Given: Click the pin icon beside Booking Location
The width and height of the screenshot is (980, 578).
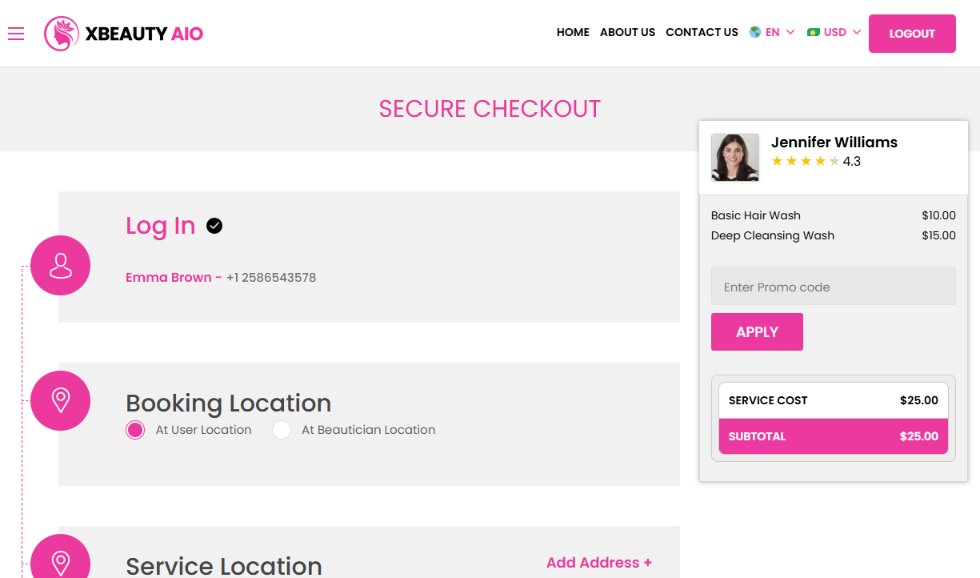Looking at the screenshot, I should [x=60, y=400].
